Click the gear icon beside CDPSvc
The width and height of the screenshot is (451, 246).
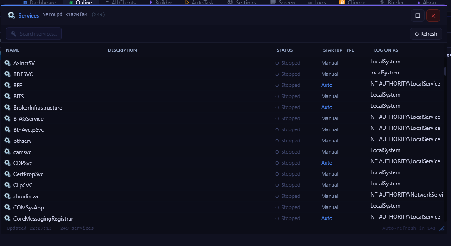point(7,163)
